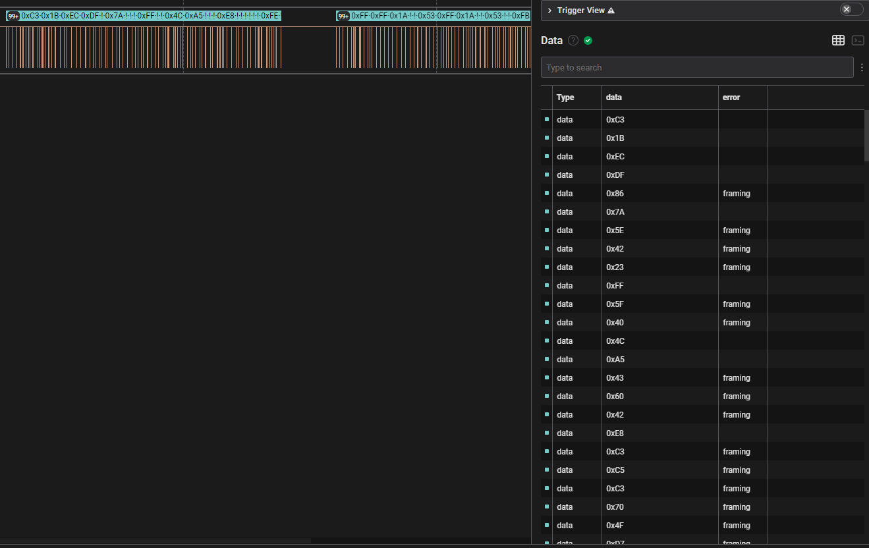The image size is (869, 548).
Task: Click the 0x7A decoded frame in waveform strip
Action: [114, 16]
